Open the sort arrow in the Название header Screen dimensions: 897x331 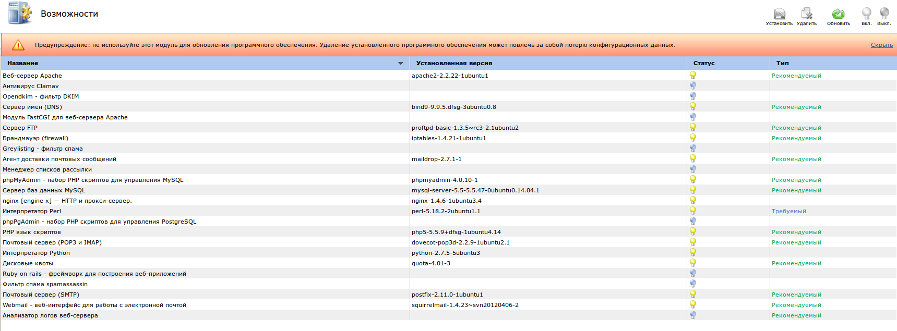[401, 63]
